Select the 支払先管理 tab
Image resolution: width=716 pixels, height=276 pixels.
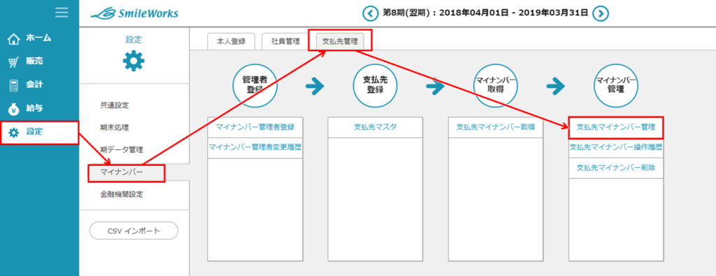pyautogui.click(x=340, y=41)
